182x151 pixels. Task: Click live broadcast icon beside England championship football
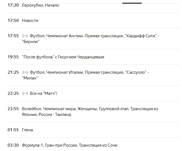tap(25, 36)
